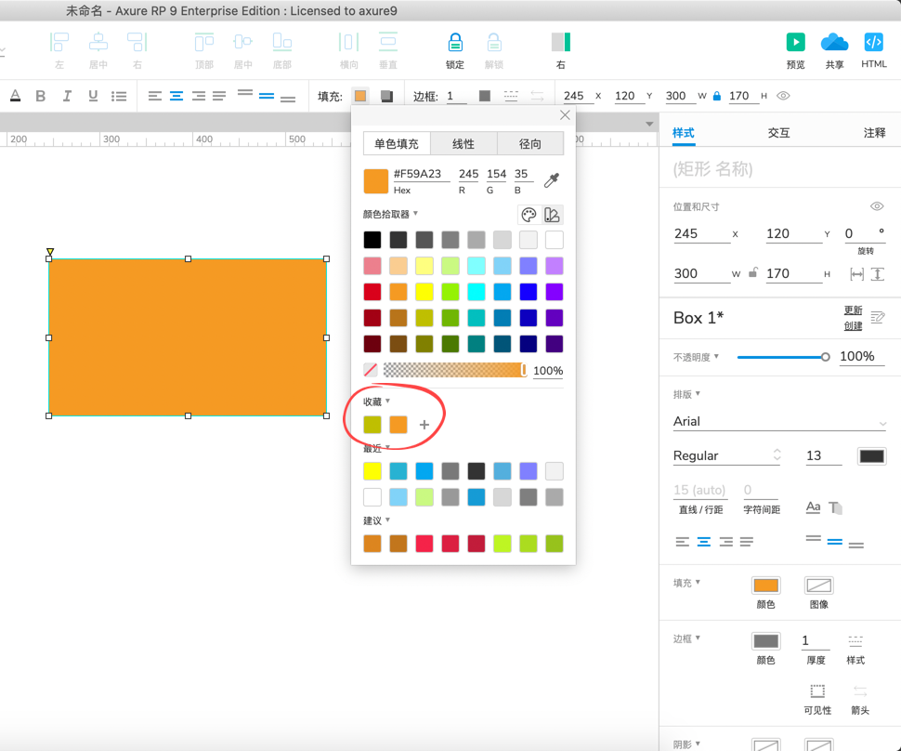Switch to the 注释 tab
901x751 pixels.
[875, 133]
